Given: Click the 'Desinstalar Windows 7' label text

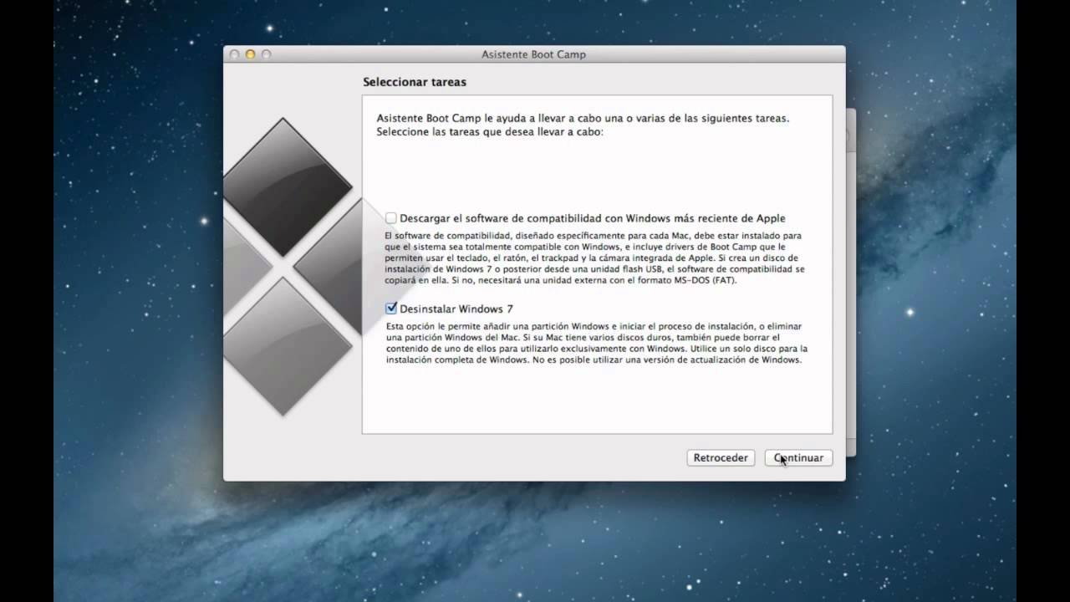Looking at the screenshot, I should [456, 309].
